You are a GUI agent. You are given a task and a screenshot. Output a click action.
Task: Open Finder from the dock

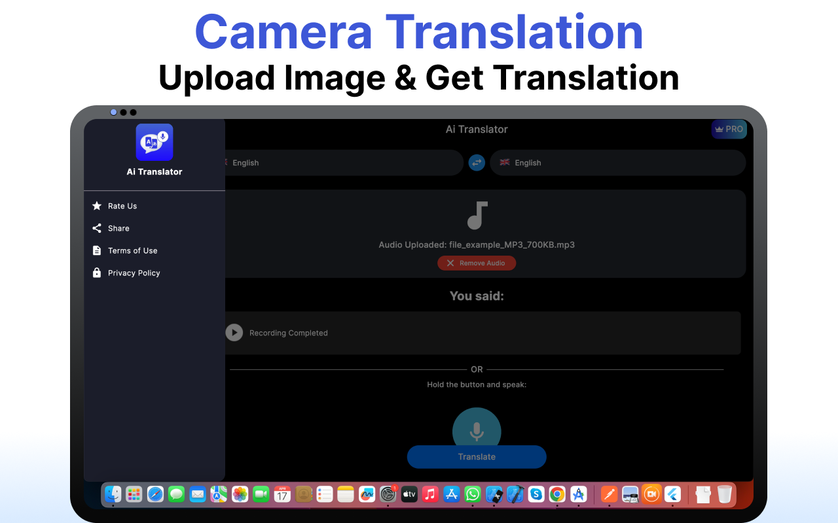pyautogui.click(x=113, y=494)
